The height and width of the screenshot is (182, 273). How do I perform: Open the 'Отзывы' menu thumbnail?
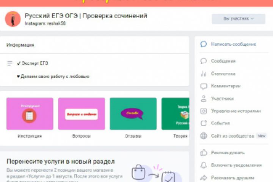click(133, 114)
